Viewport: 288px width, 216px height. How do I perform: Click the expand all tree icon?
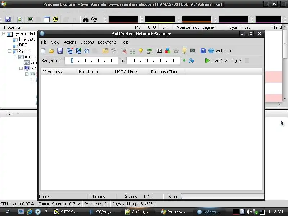(x=78, y=51)
